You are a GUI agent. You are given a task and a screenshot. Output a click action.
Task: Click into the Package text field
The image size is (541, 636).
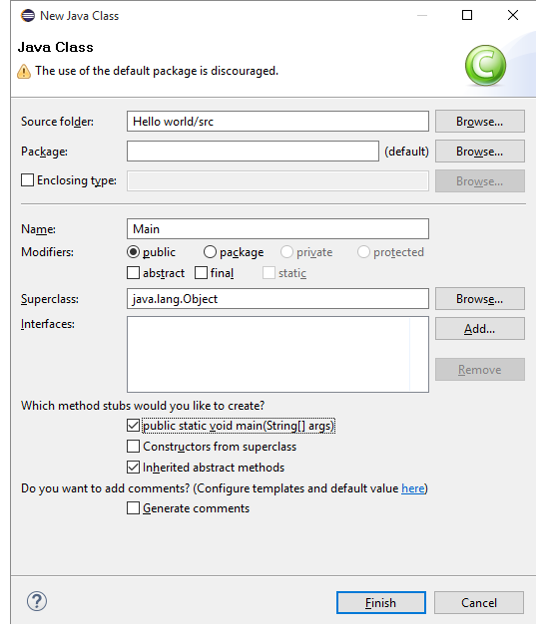[x=253, y=152]
